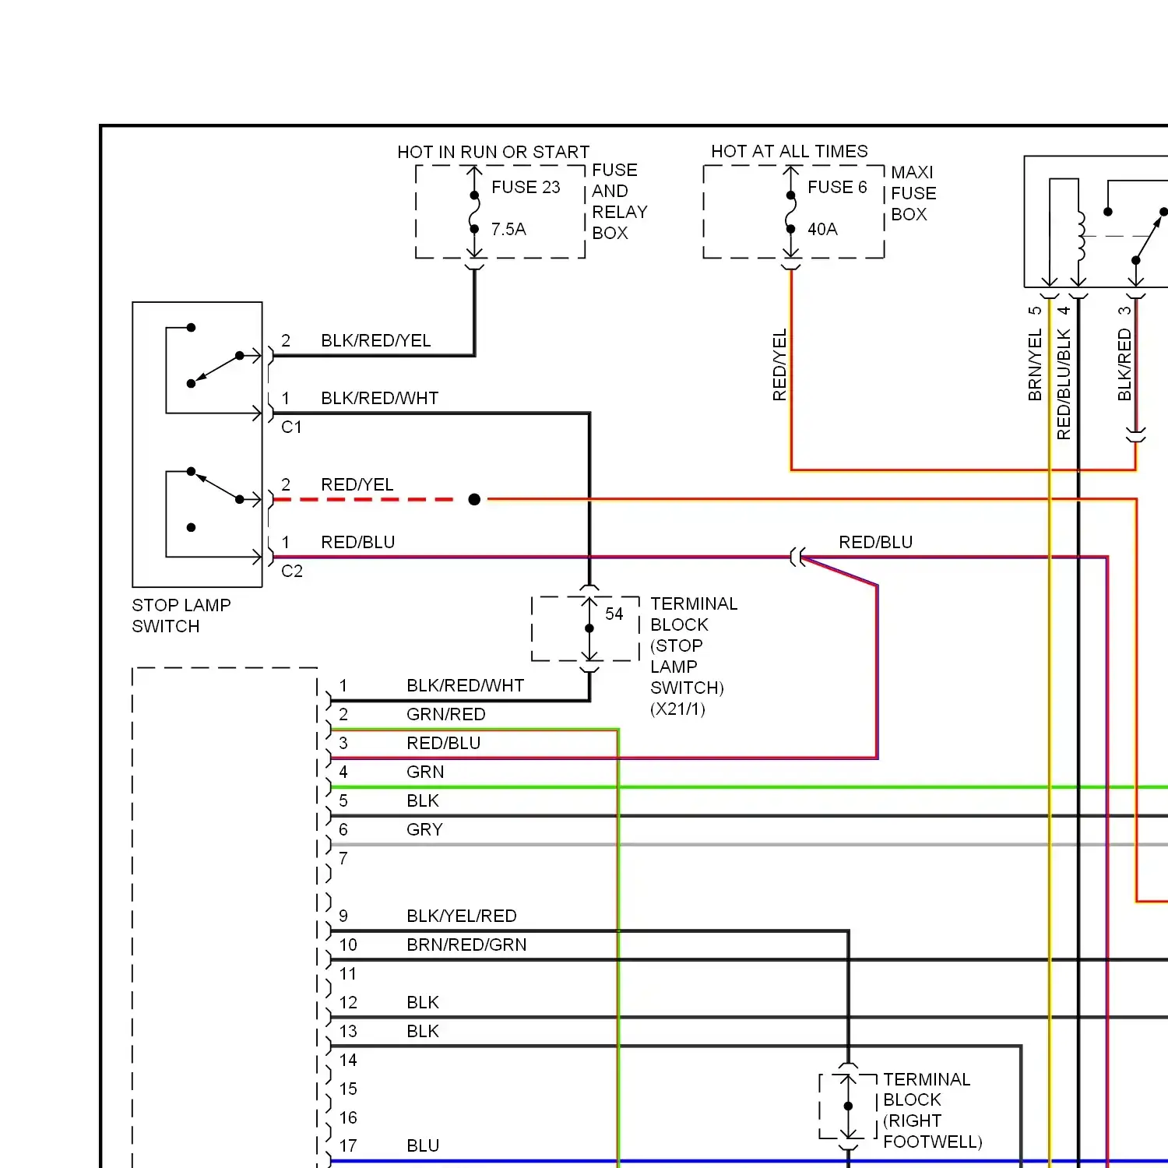Select the FUSE 6 text
The width and height of the screenshot is (1168, 1168).
pyautogui.click(x=837, y=187)
